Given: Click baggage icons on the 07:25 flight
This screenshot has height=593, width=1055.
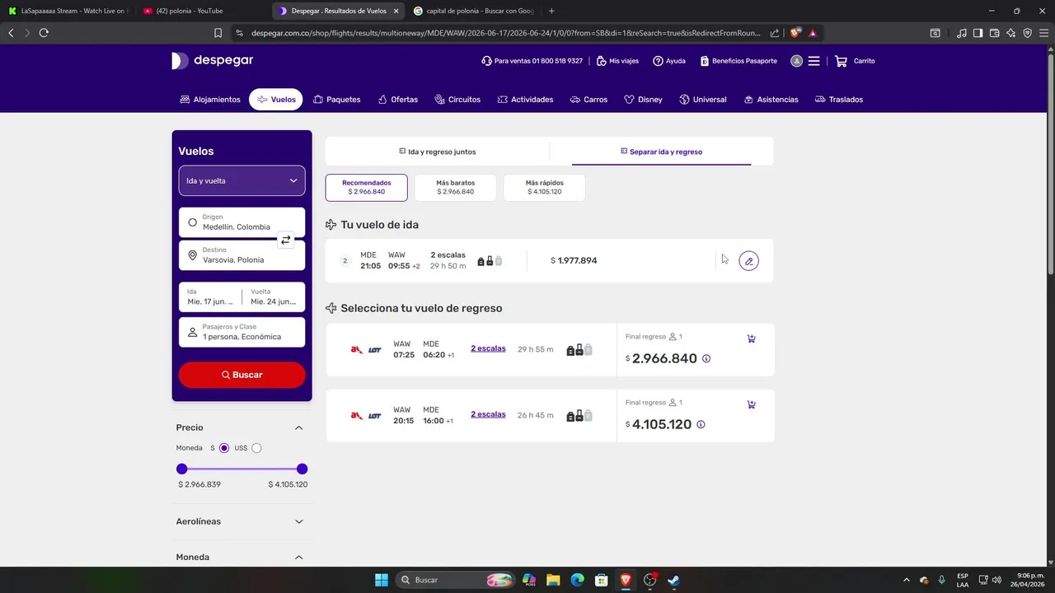Looking at the screenshot, I should coord(579,350).
